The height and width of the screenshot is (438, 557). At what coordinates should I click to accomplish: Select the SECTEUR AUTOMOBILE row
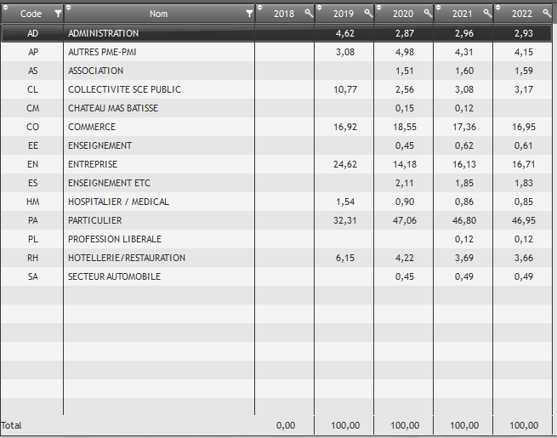click(114, 276)
